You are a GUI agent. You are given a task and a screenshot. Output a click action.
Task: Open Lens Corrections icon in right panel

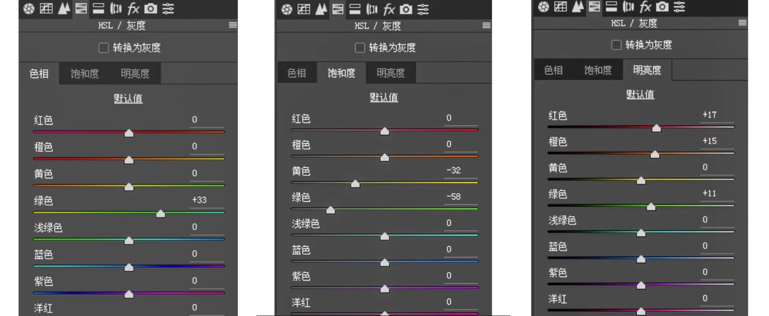pyautogui.click(x=628, y=6)
